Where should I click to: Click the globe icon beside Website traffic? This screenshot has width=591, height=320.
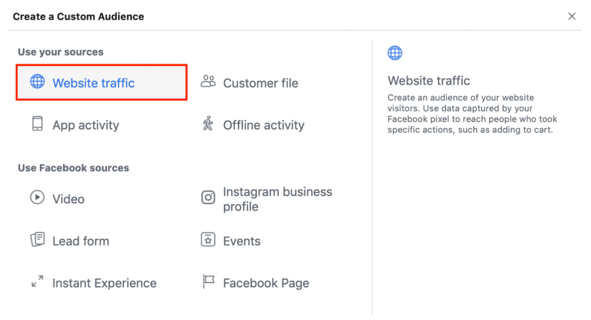click(37, 82)
